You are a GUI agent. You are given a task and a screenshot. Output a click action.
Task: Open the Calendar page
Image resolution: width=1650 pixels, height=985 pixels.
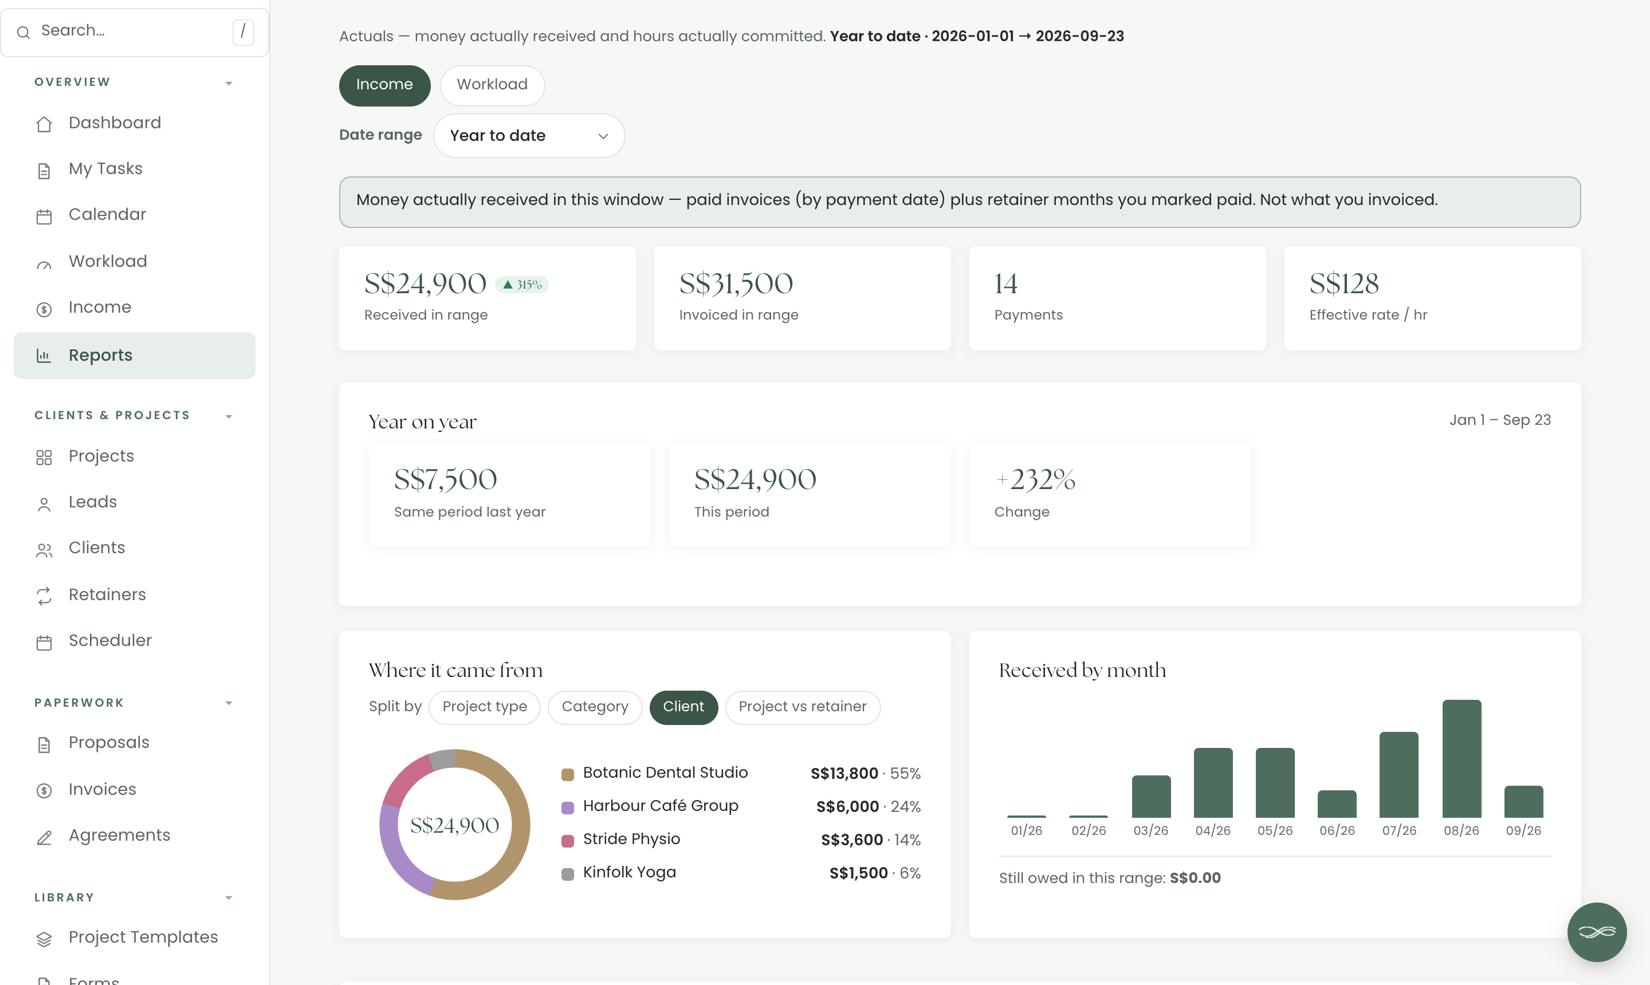point(134,215)
